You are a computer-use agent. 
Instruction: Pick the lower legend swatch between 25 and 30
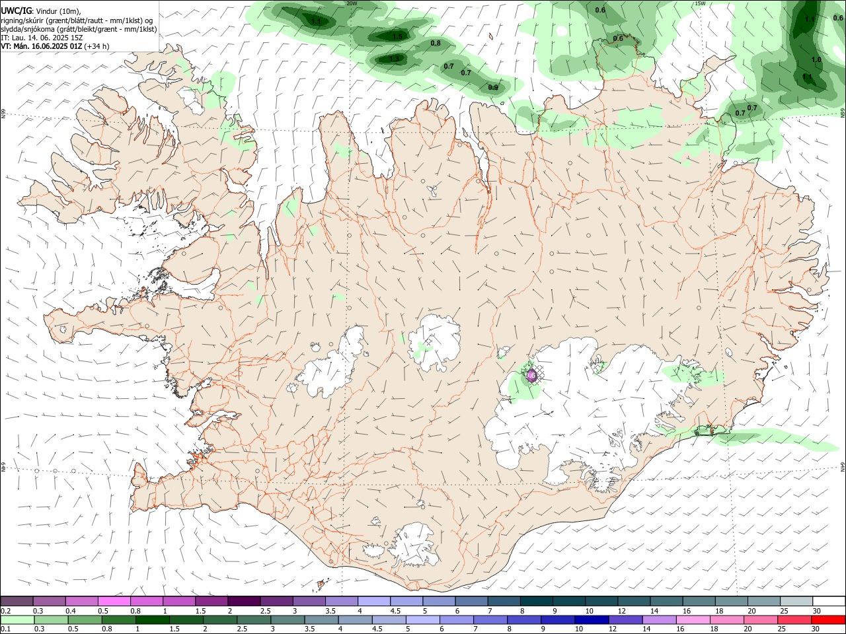tap(794, 619)
